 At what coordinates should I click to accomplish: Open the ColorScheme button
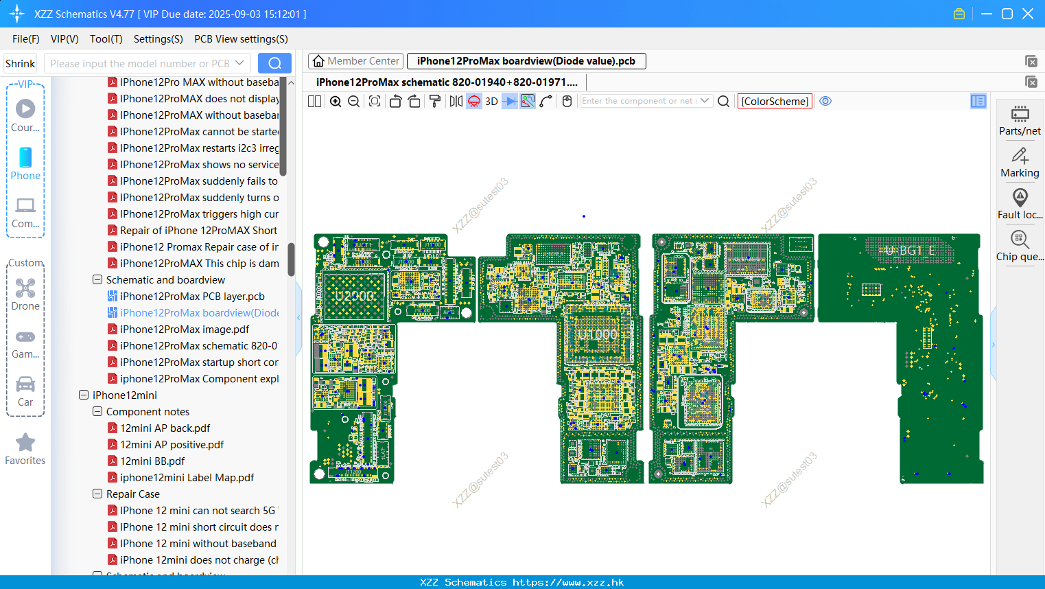coord(775,101)
